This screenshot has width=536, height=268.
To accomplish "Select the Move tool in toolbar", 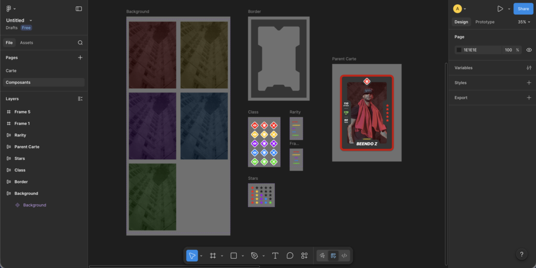I will tap(192, 255).
